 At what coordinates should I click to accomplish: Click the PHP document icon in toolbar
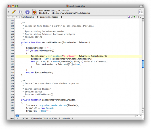click(x=34, y=12)
